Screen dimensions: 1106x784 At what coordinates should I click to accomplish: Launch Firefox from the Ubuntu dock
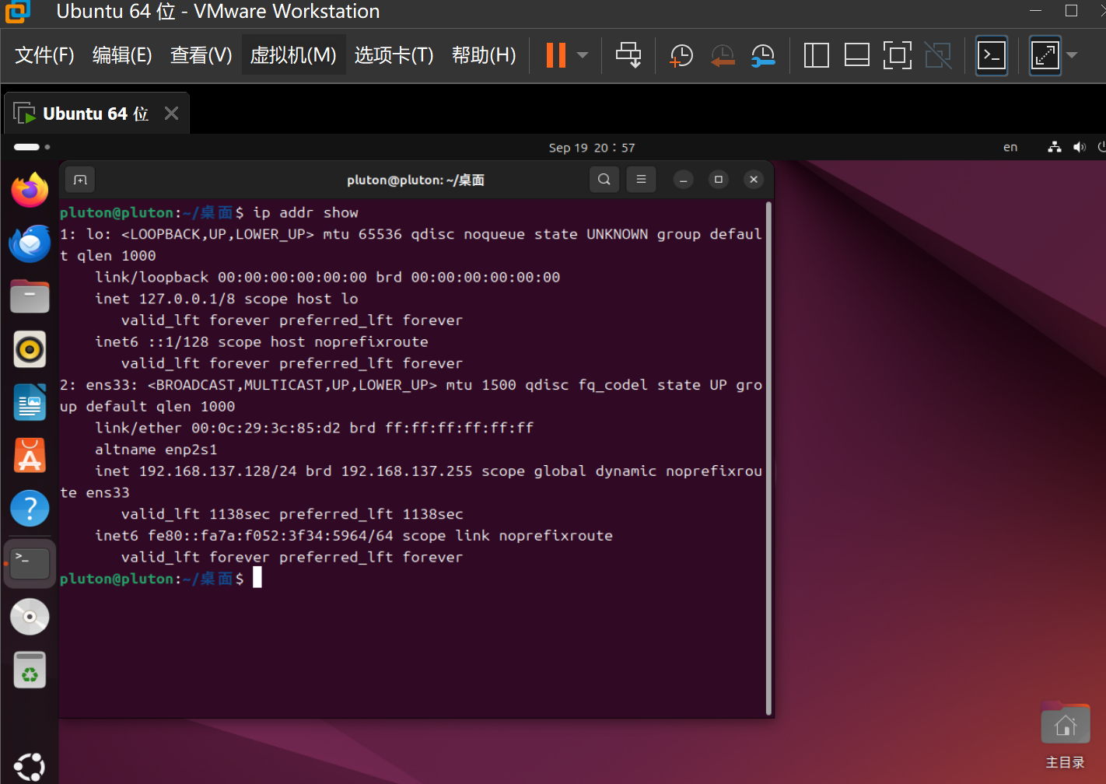pos(30,189)
